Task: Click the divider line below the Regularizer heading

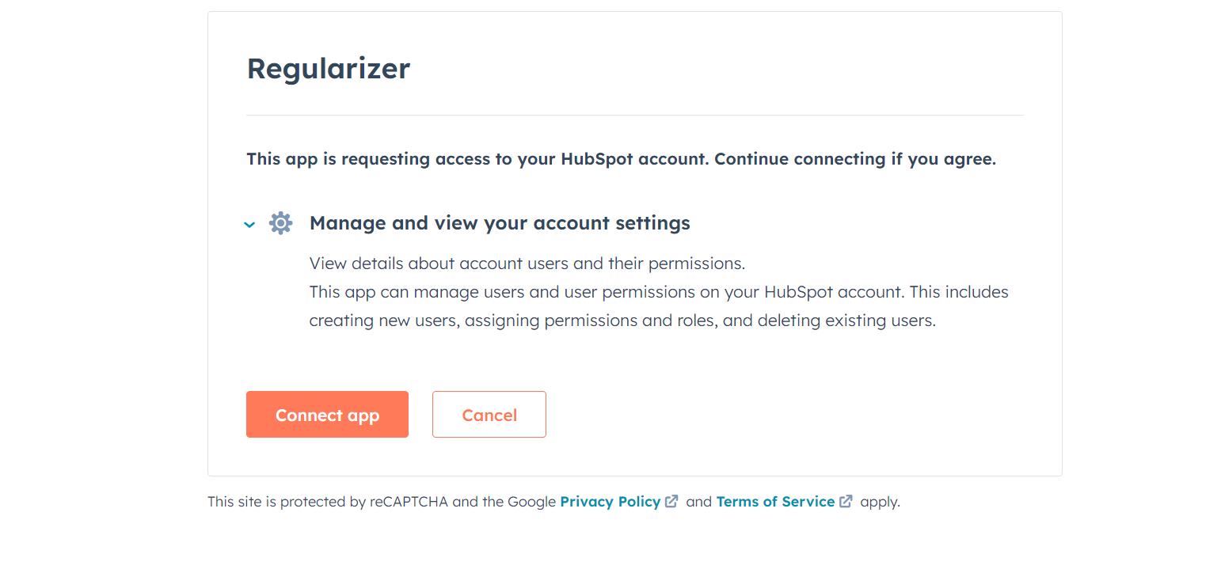Action: point(634,116)
